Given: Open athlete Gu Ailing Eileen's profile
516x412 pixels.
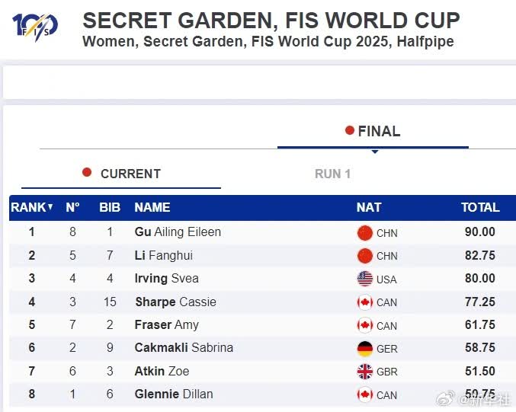Looking at the screenshot, I should 178,232.
